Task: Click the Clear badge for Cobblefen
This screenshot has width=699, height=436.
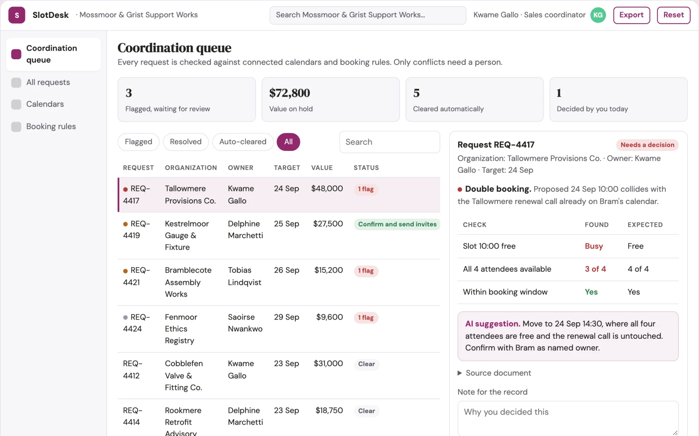Action: click(367, 364)
